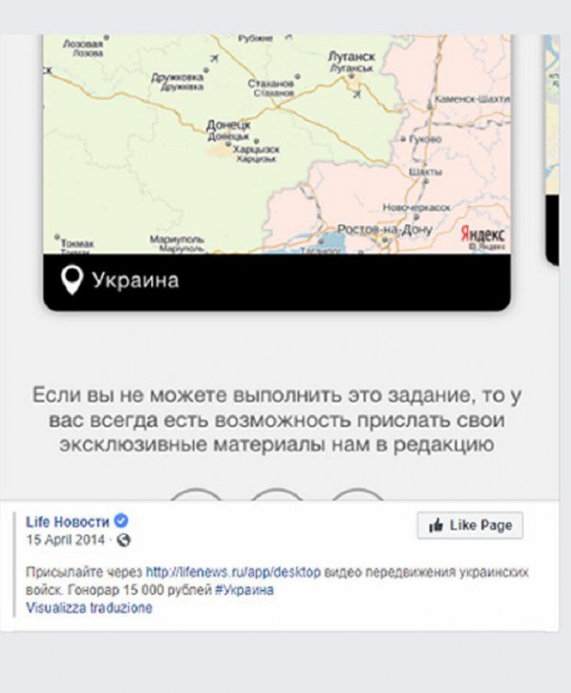Click Донецк city on the map
The height and width of the screenshot is (693, 571).
tap(229, 125)
